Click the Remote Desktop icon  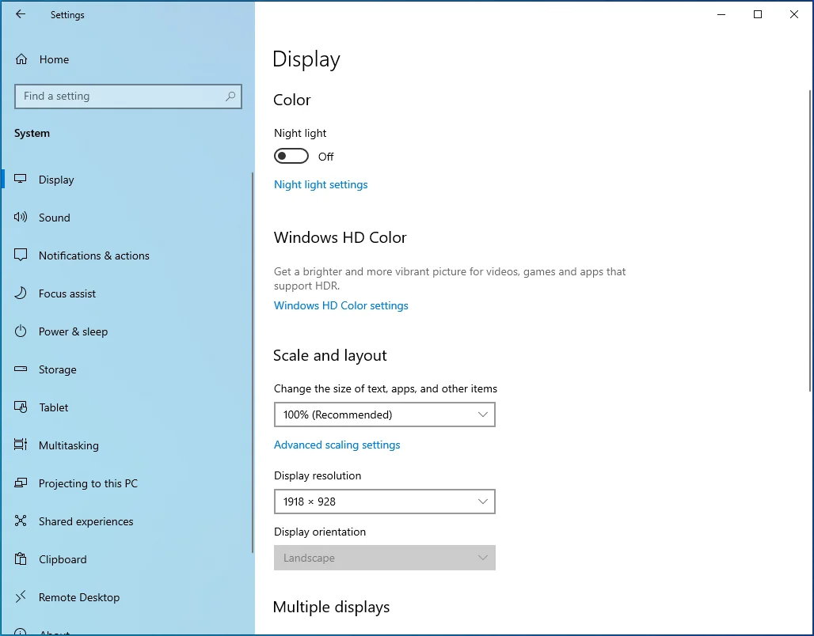point(21,596)
